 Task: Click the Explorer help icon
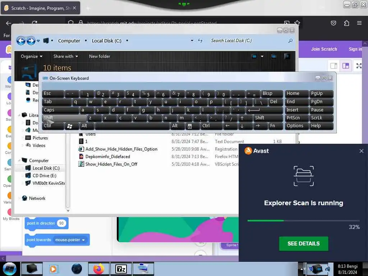[x=287, y=56]
